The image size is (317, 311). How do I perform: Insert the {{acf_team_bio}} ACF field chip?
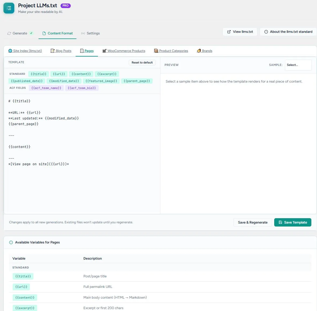tap(82, 88)
